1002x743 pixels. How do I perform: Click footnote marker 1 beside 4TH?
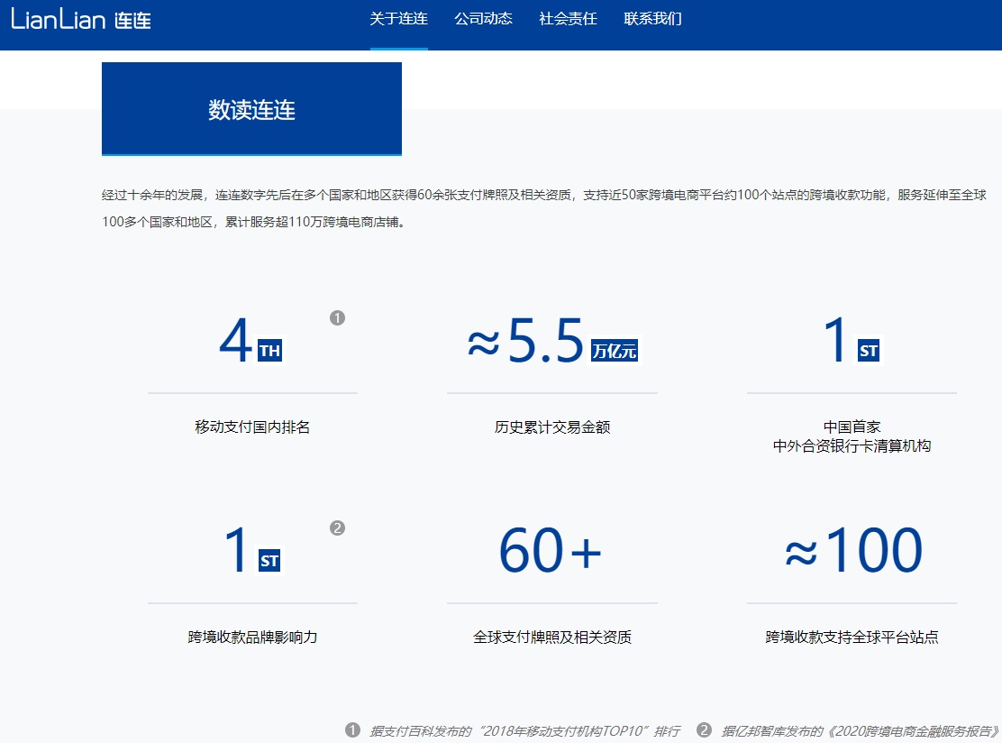[337, 317]
